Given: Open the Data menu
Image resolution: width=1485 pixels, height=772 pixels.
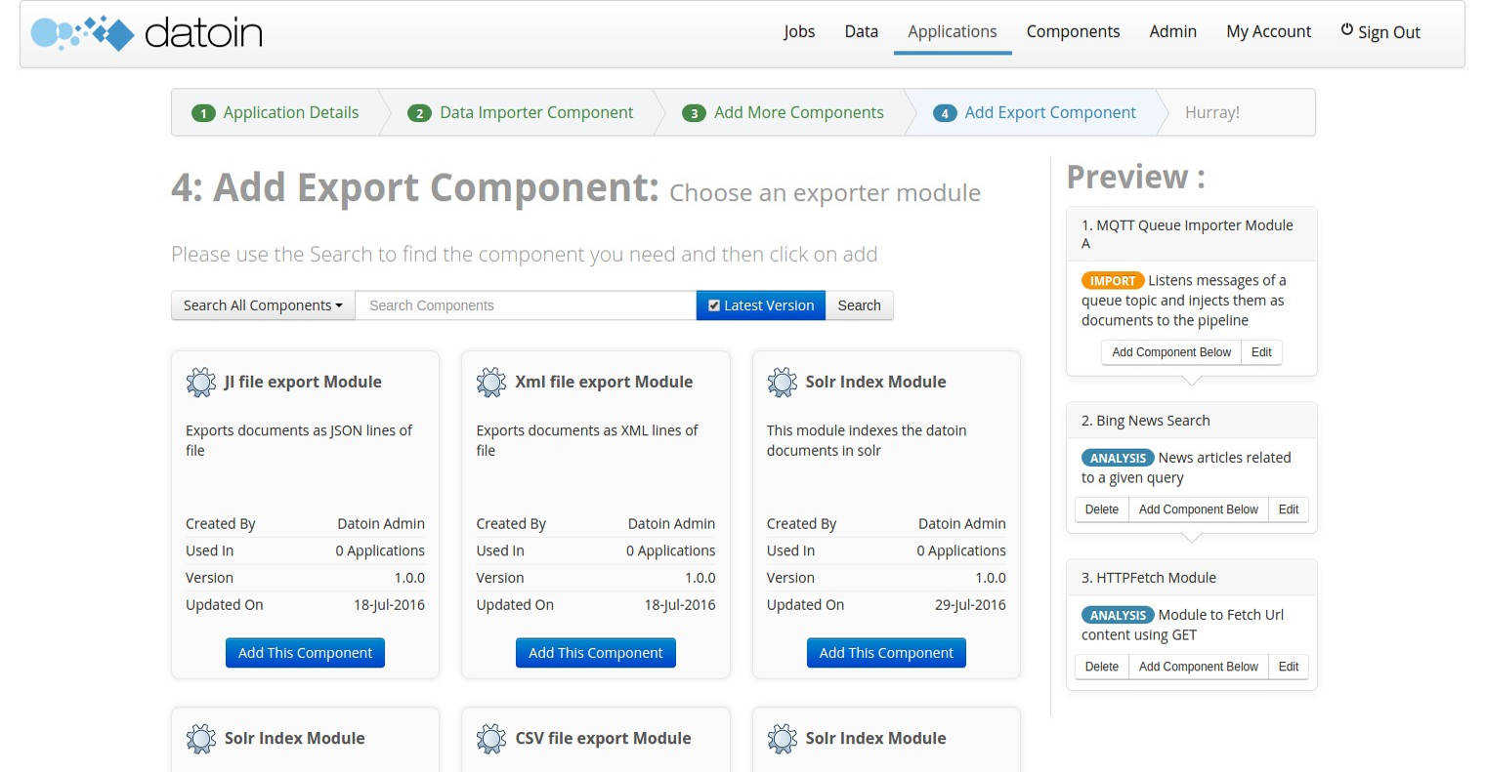Looking at the screenshot, I should click(x=862, y=31).
